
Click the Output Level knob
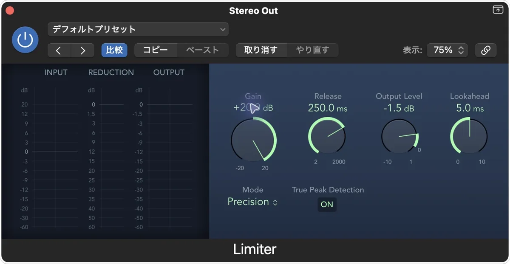pos(399,137)
